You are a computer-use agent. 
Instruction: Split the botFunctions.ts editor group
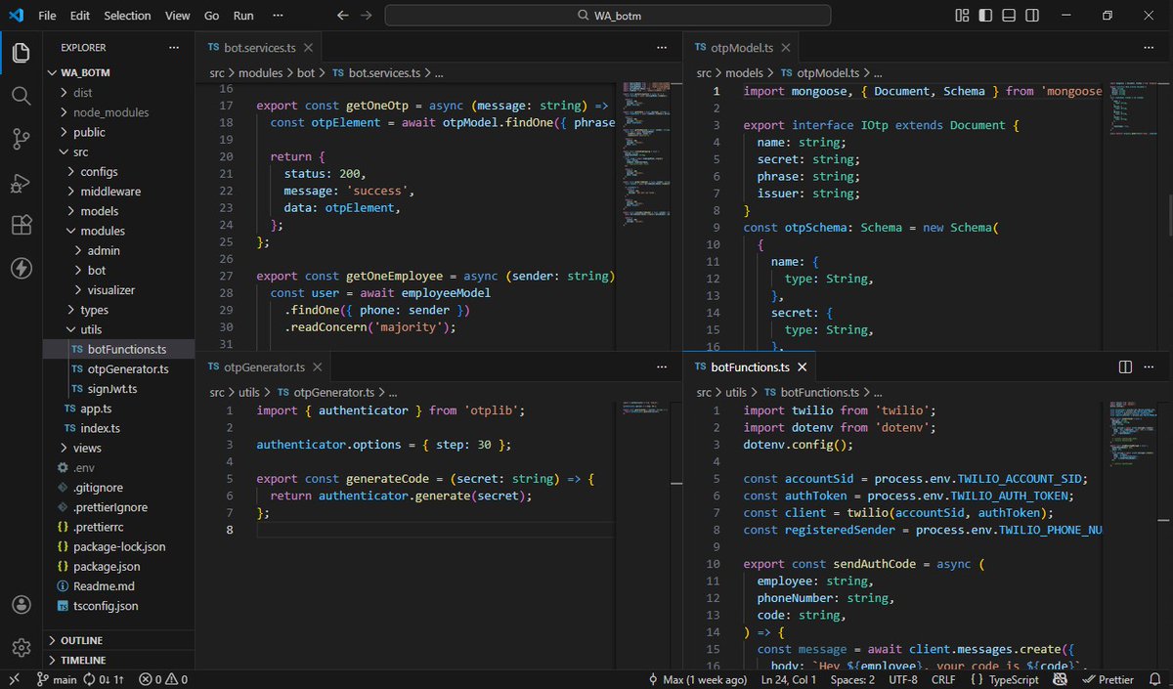coord(1125,366)
